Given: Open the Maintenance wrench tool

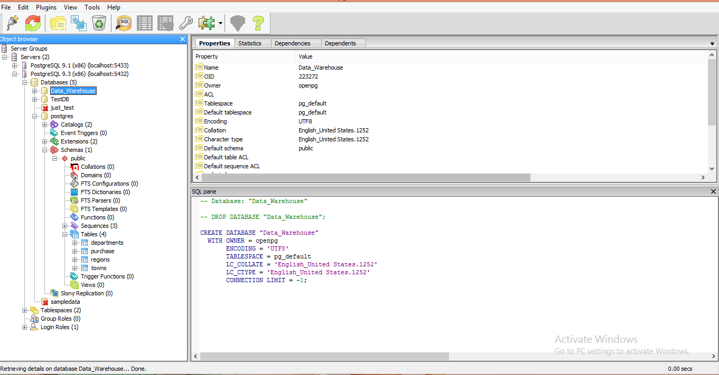Looking at the screenshot, I should [x=186, y=23].
